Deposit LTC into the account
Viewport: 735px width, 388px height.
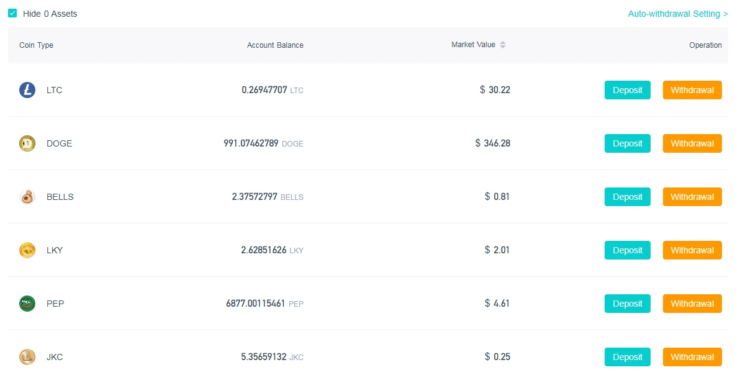[x=627, y=90]
